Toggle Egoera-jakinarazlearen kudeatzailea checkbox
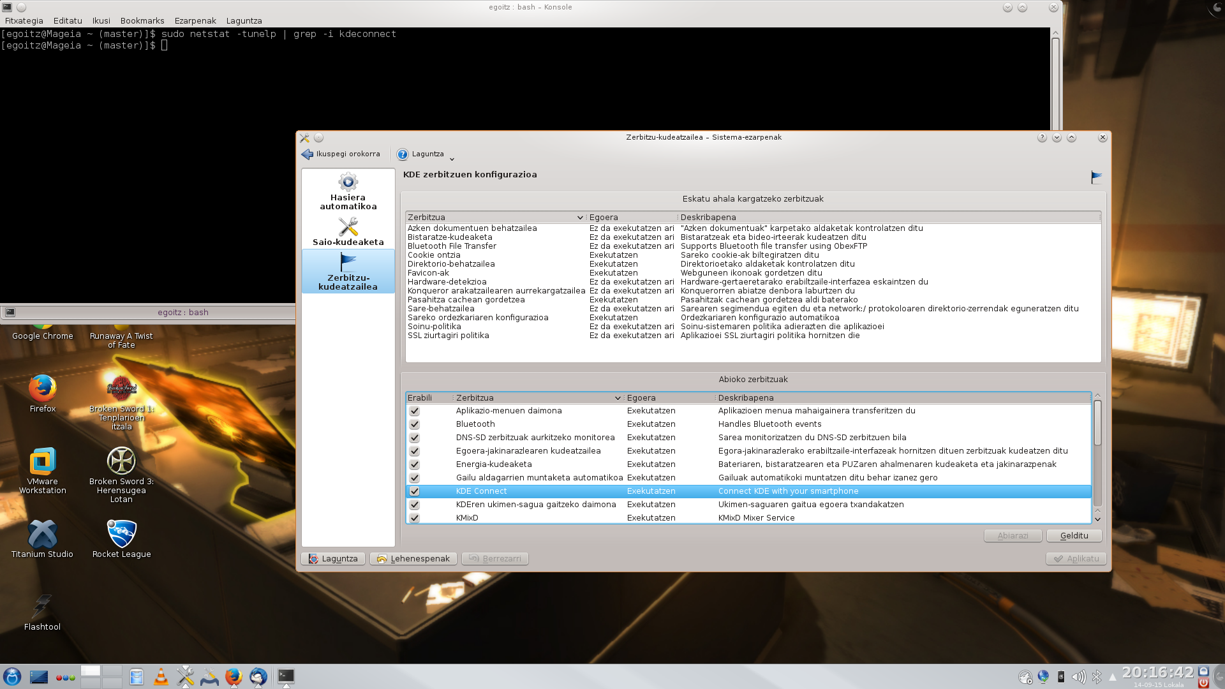This screenshot has height=689, width=1225. click(x=415, y=451)
